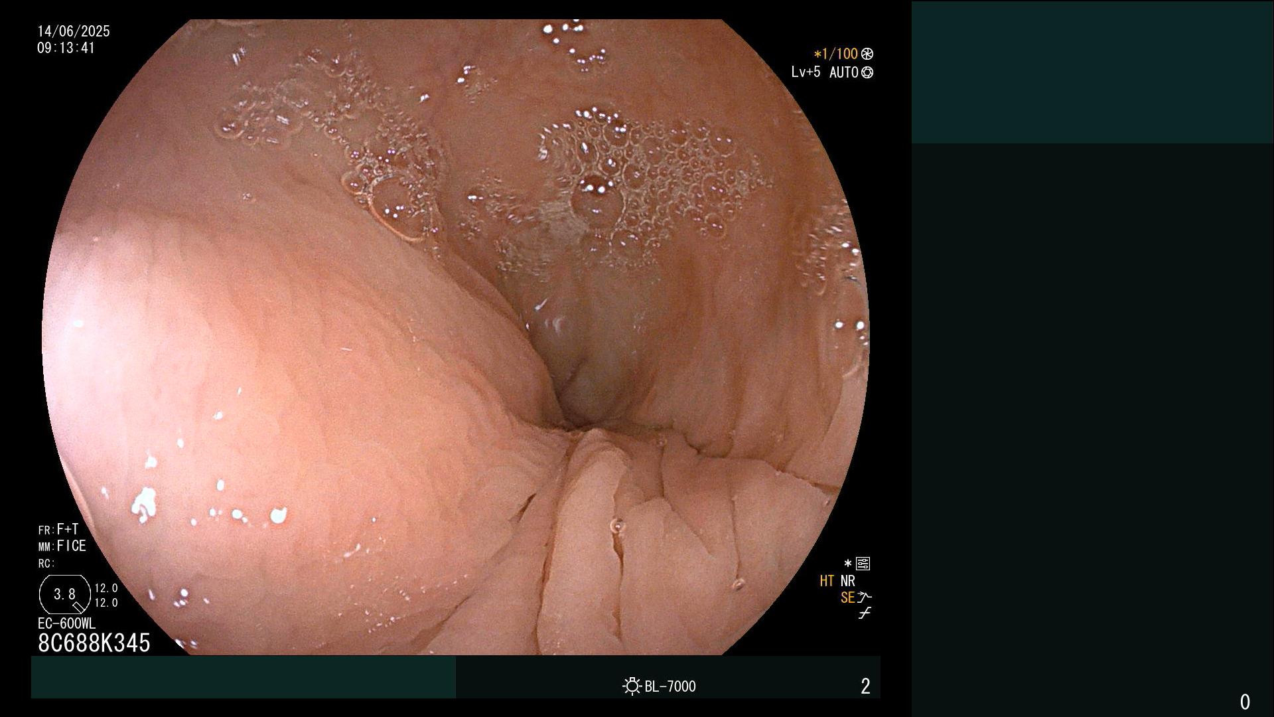
Task: Click the Lv+5 brightness level
Action: tap(806, 72)
